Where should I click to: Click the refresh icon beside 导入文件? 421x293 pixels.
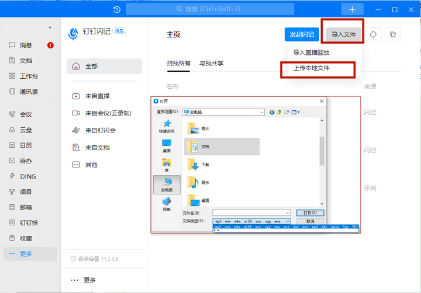(x=373, y=34)
